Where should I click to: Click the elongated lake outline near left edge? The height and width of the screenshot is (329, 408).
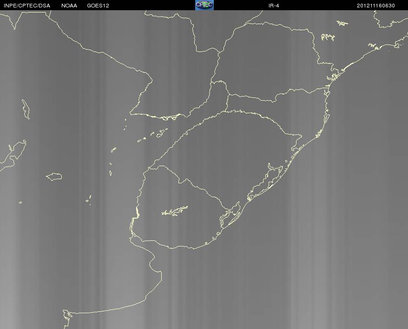click(x=26, y=109)
